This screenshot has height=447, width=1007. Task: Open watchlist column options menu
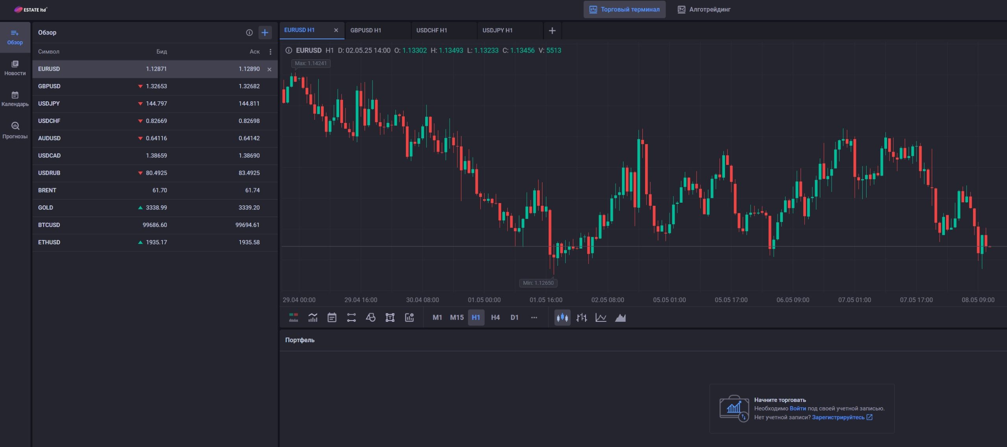click(x=270, y=52)
